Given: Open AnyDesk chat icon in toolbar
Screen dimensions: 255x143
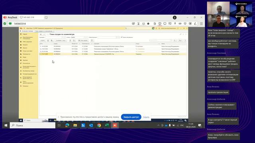Looking at the screenshot, I should pyautogui.click(x=170, y=24).
